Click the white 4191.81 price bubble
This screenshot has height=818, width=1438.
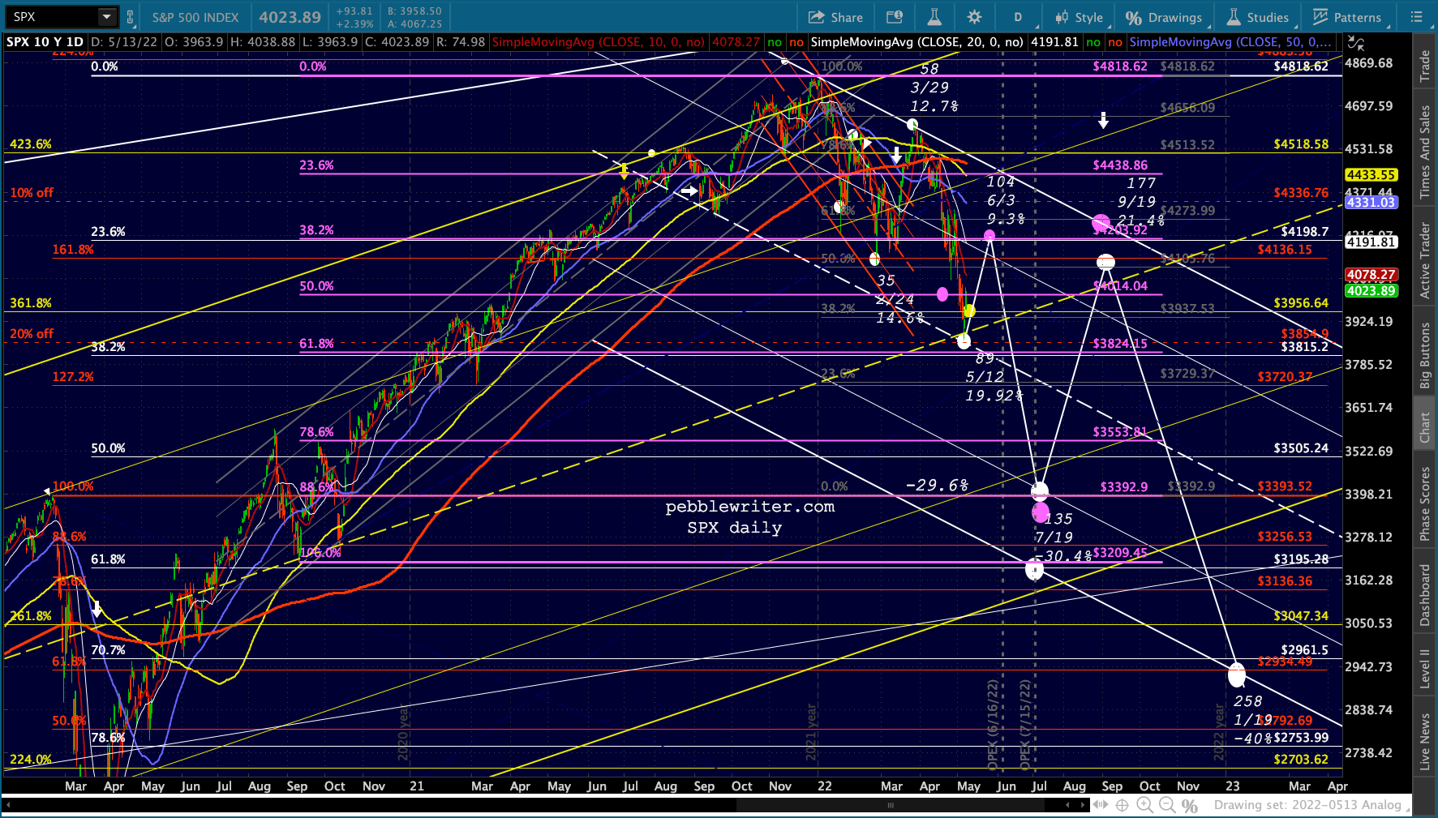(1371, 242)
